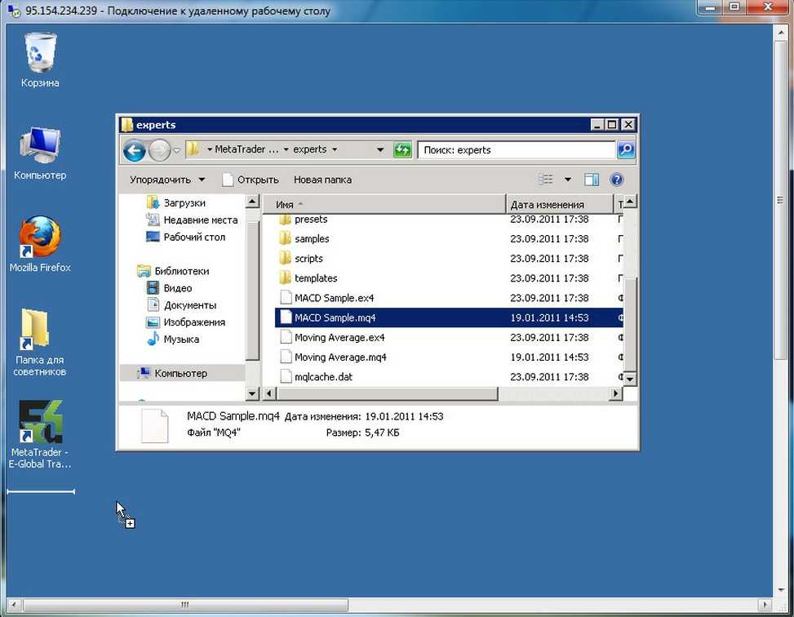Click the Открыть toolbar button
Viewport: 794px width, 617px height.
pyautogui.click(x=251, y=180)
